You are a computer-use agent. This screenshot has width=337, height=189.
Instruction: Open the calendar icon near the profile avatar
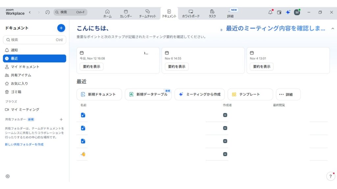(x=279, y=12)
